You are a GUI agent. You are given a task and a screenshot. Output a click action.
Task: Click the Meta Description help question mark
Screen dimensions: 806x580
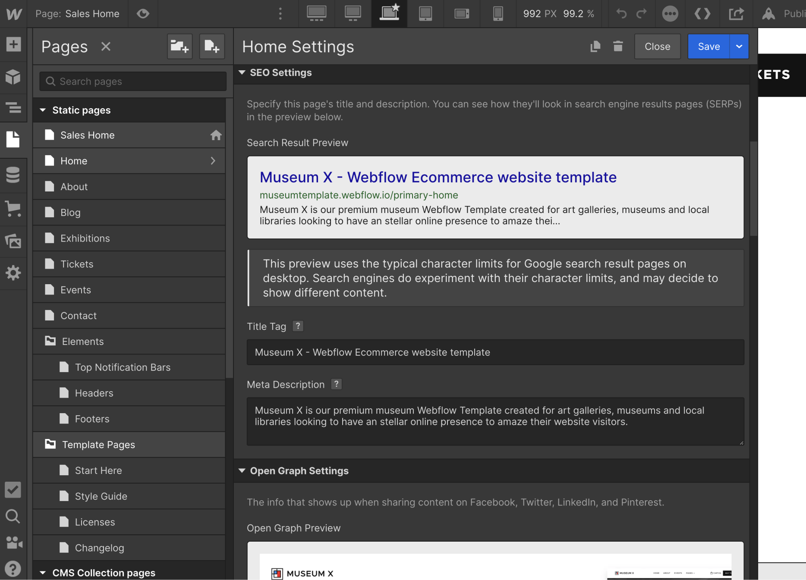[x=336, y=384]
